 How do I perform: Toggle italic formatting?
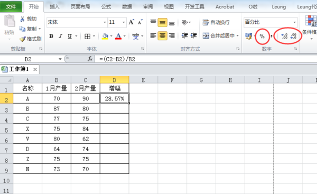tap(60, 36)
